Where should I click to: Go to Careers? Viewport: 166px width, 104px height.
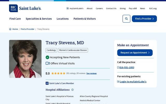[99, 8]
